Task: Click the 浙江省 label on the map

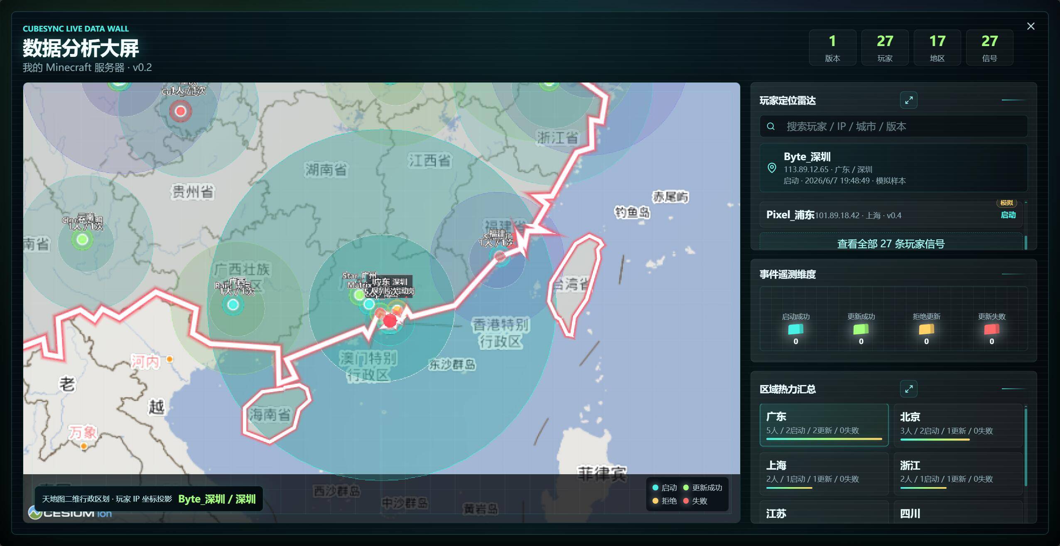Action: (558, 137)
